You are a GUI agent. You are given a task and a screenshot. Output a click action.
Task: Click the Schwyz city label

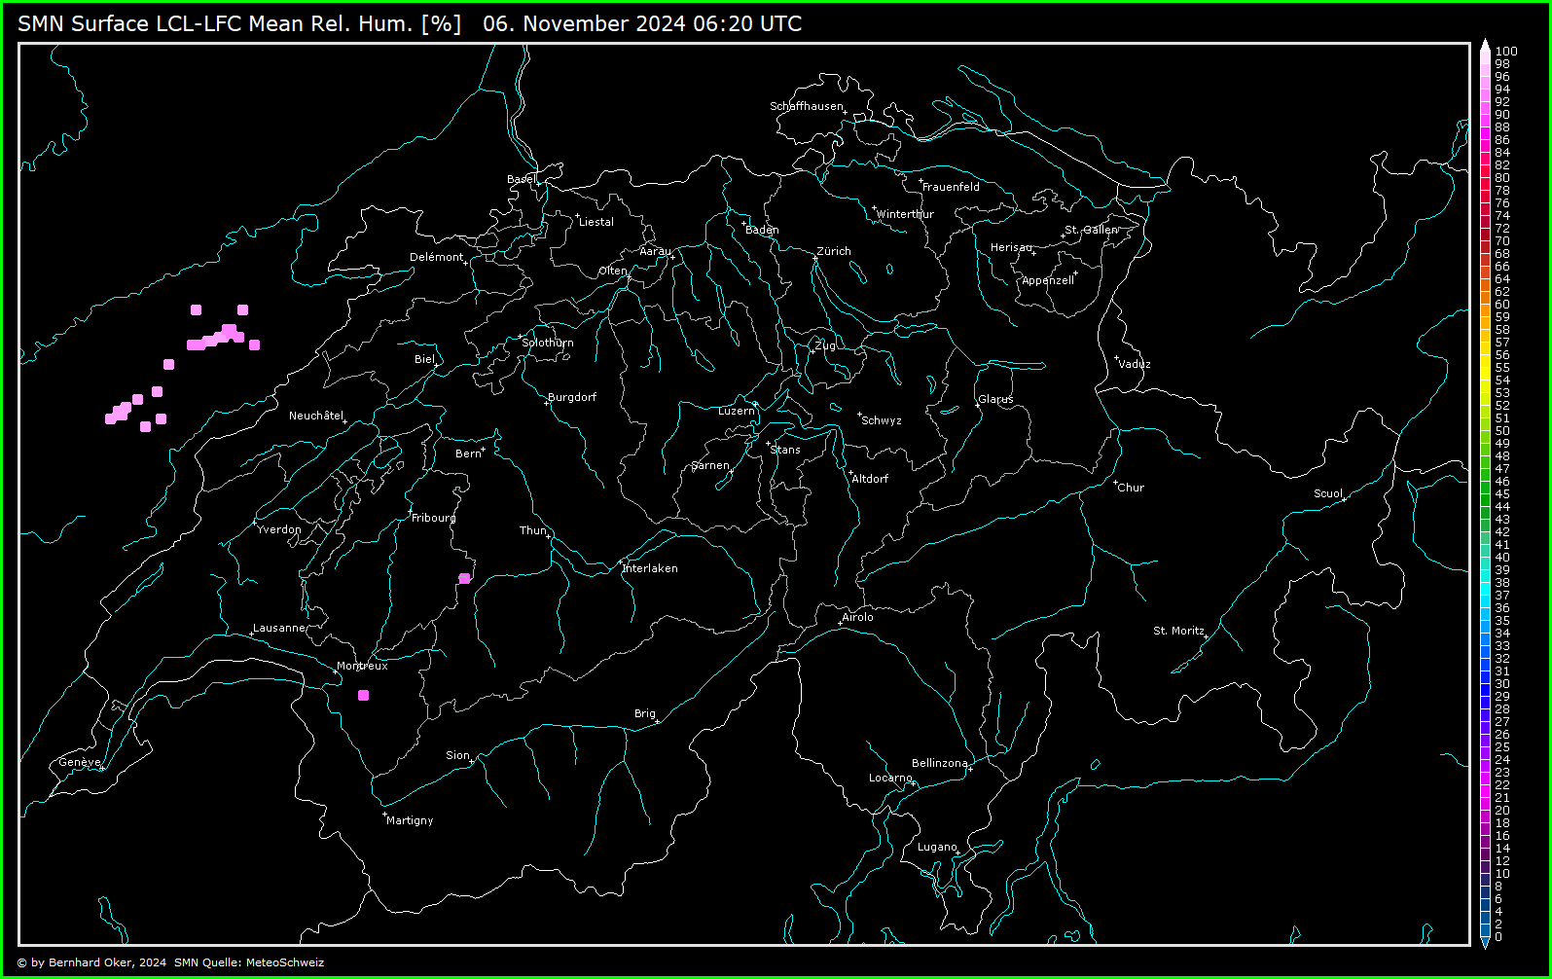(882, 420)
